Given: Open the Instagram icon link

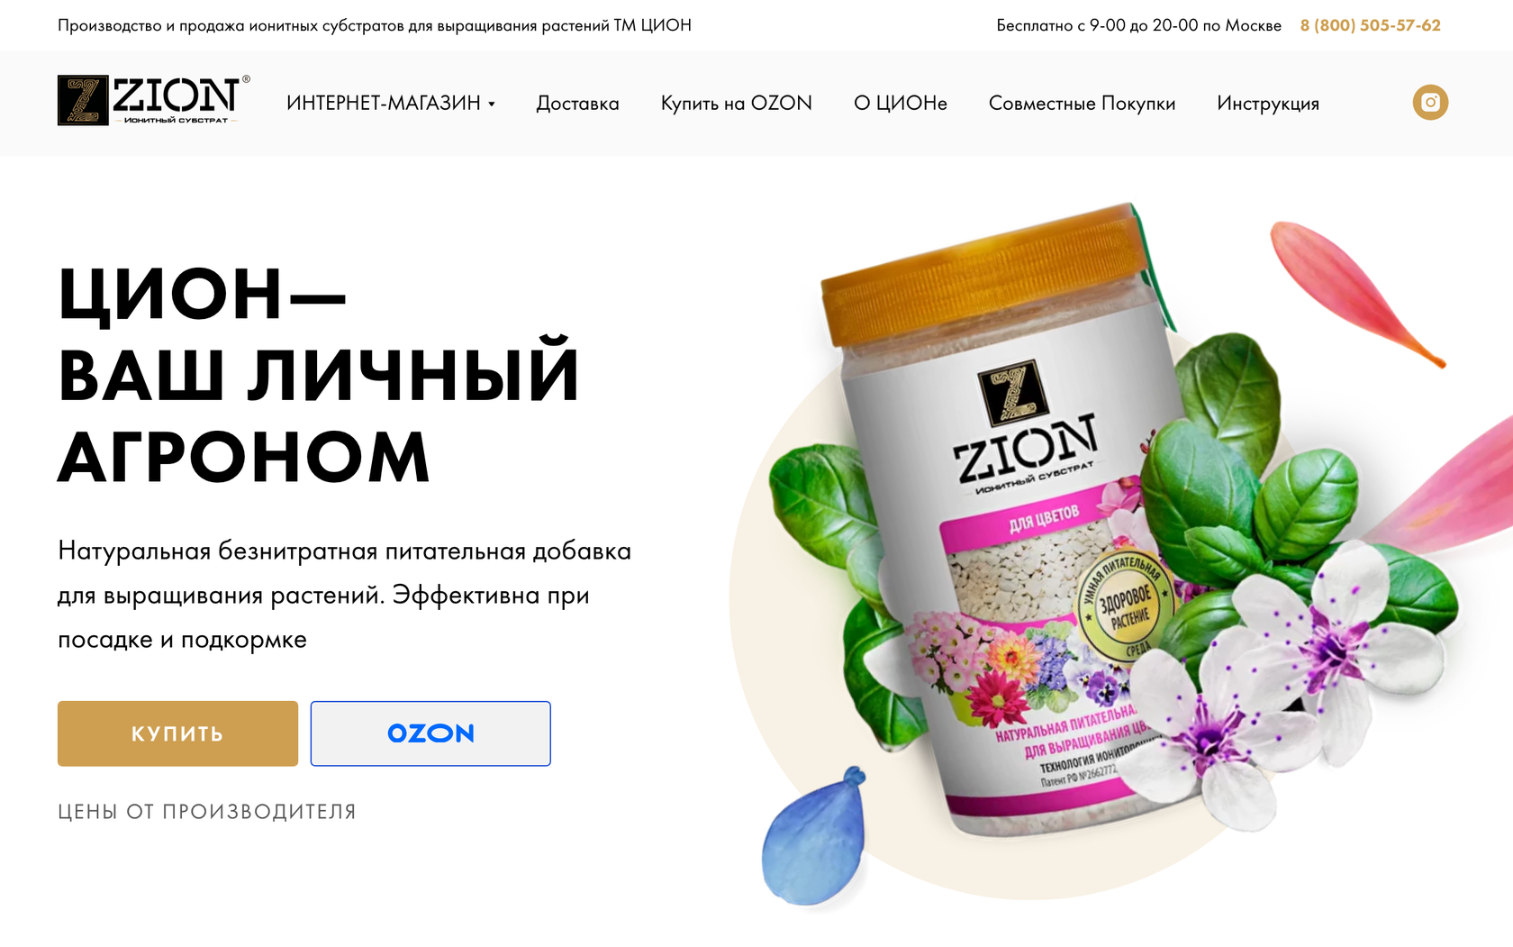Looking at the screenshot, I should point(1430,102).
